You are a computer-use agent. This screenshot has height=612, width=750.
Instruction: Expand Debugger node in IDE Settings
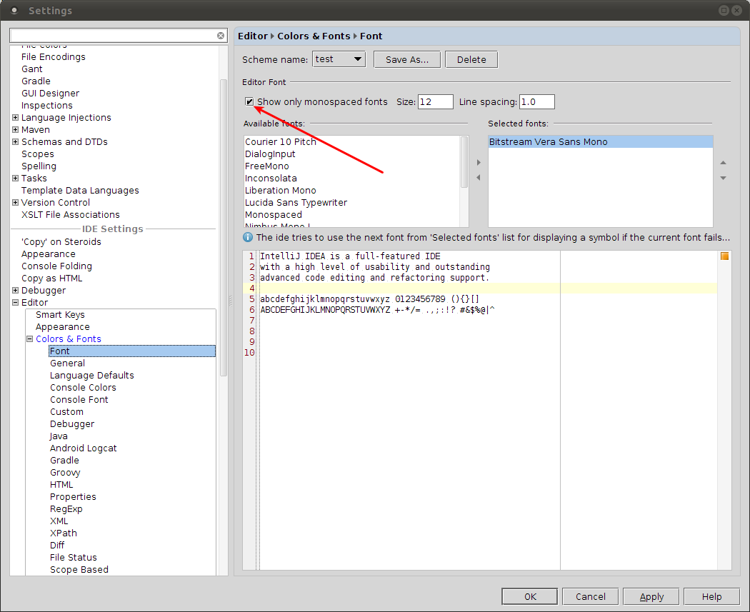(15, 290)
